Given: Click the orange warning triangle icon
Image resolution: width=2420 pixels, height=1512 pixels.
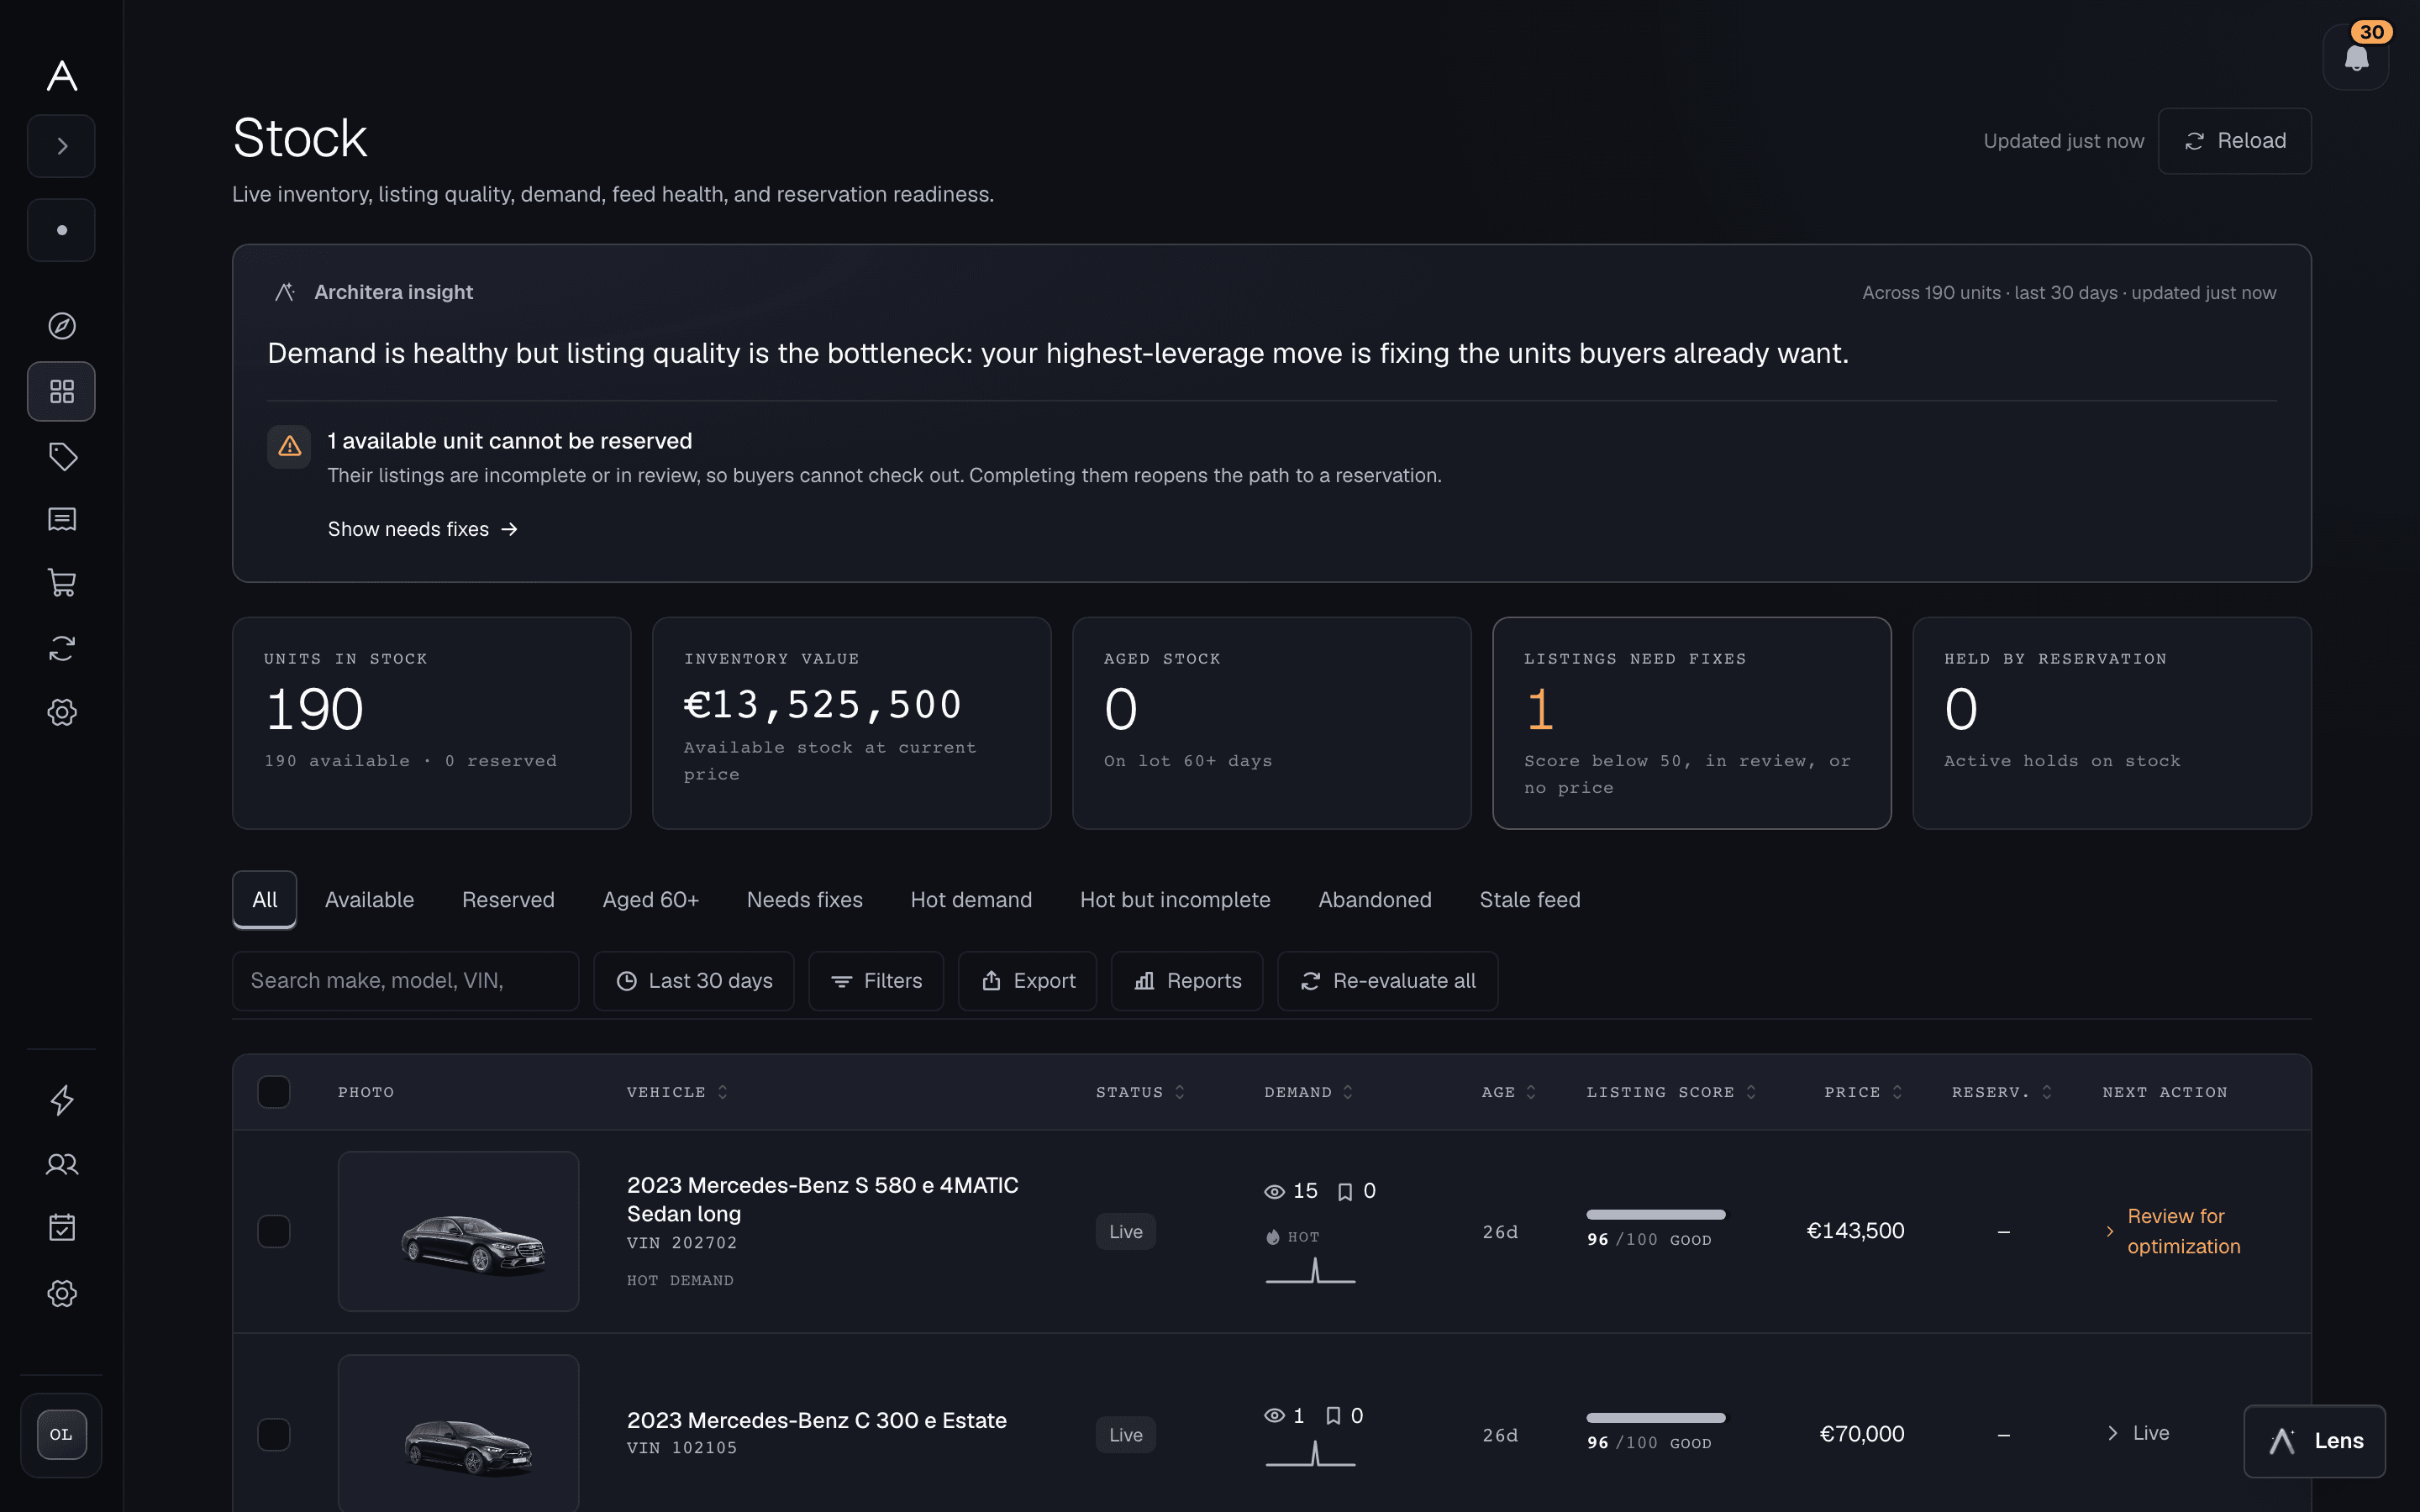Looking at the screenshot, I should tap(289, 446).
